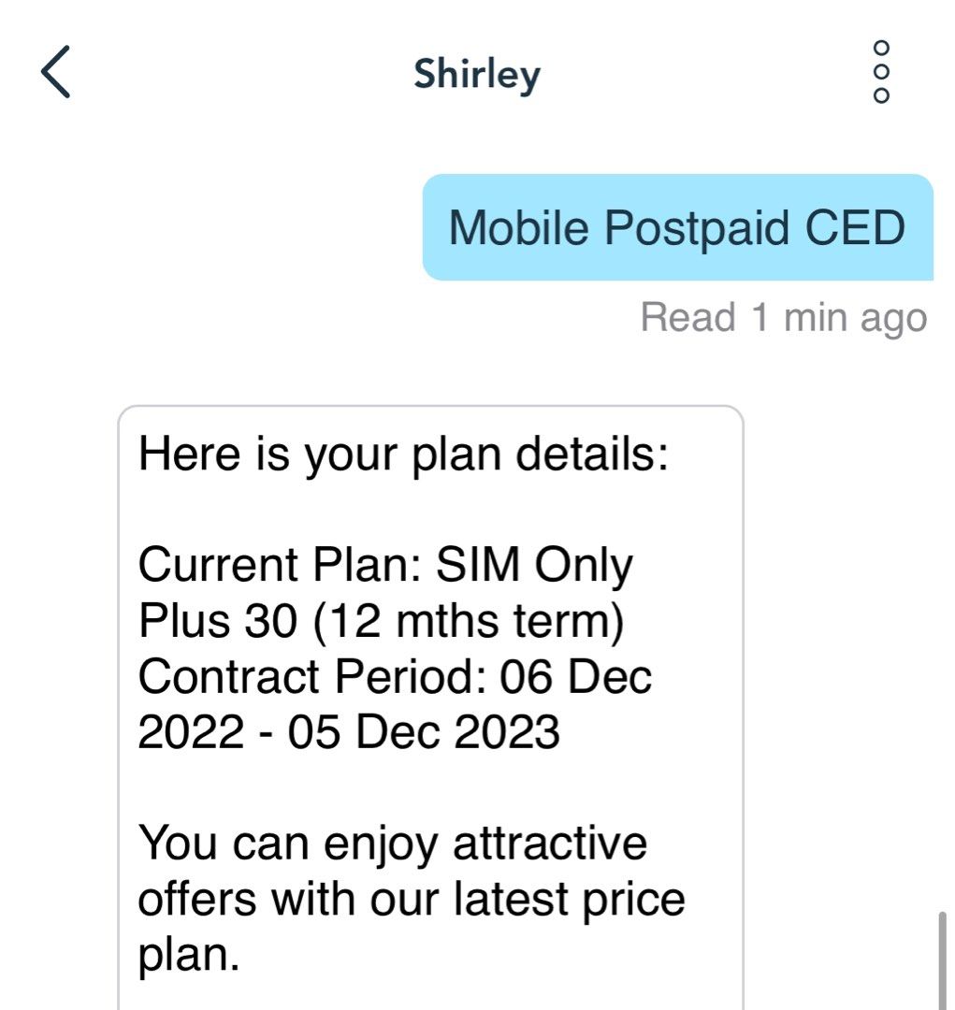This screenshot has width=955, height=1010.
Task: Click the 'Current Plan' label in message
Action: point(280,565)
